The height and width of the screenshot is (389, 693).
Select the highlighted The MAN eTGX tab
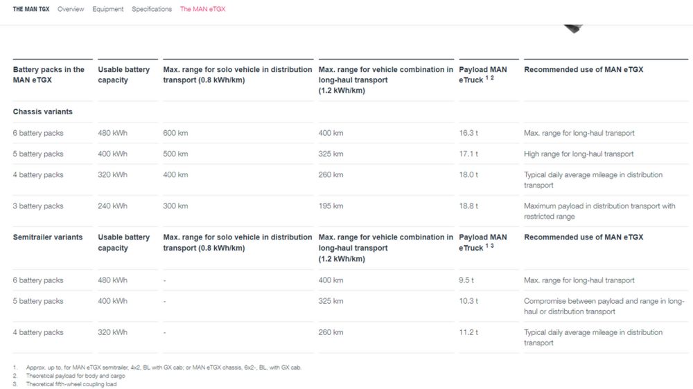pyautogui.click(x=202, y=9)
